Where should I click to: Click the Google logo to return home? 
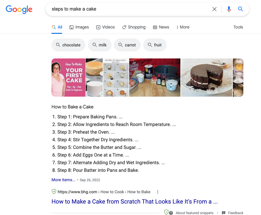(x=19, y=9)
